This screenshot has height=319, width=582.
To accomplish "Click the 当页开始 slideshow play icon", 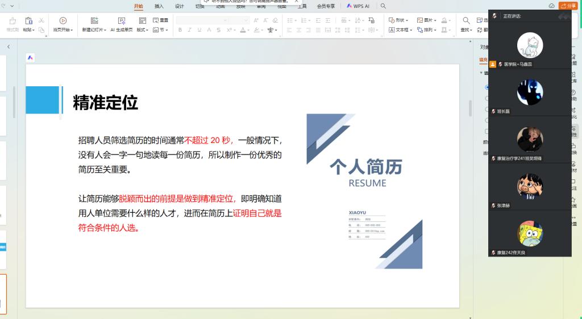I will (63, 20).
